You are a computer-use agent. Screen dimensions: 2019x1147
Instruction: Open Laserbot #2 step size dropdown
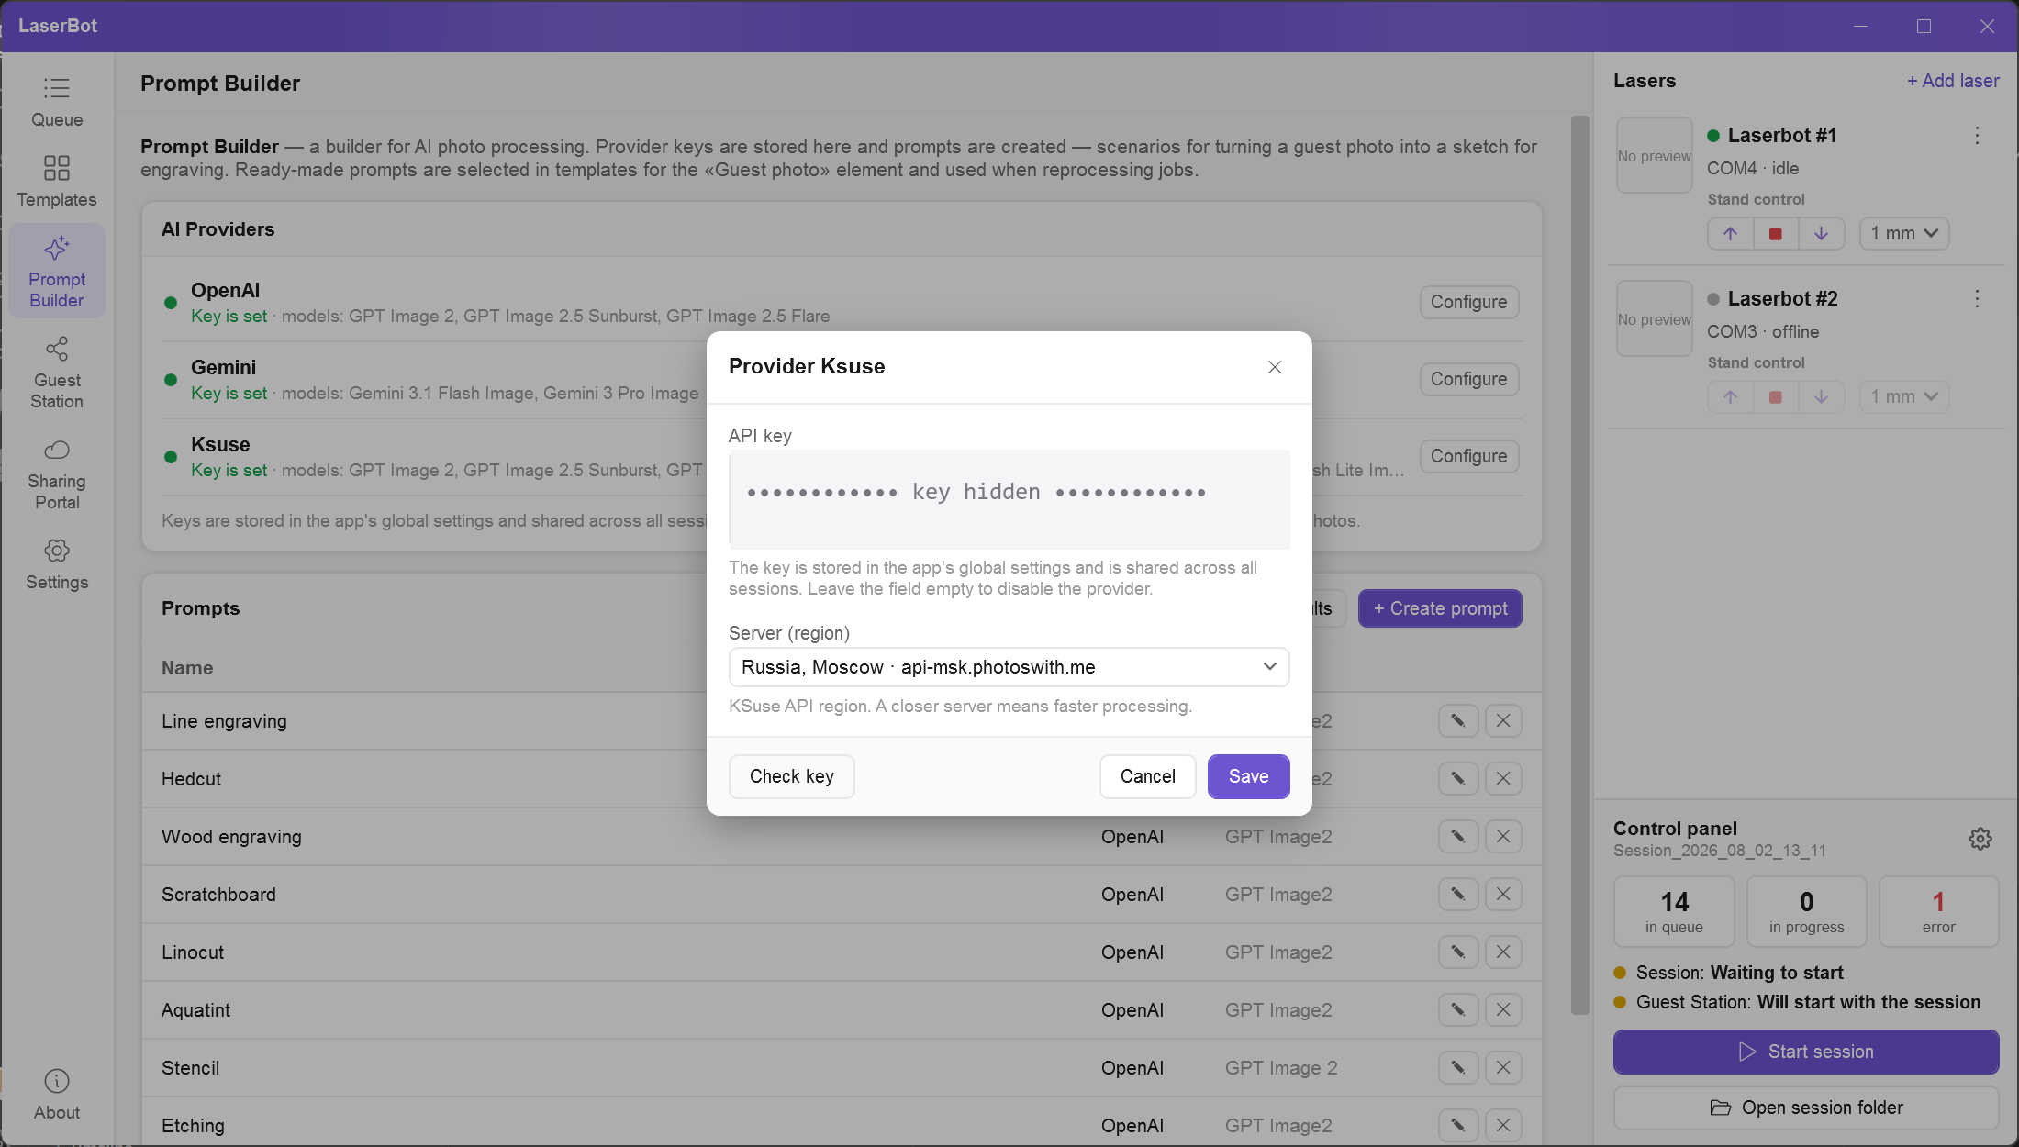[x=1904, y=397]
